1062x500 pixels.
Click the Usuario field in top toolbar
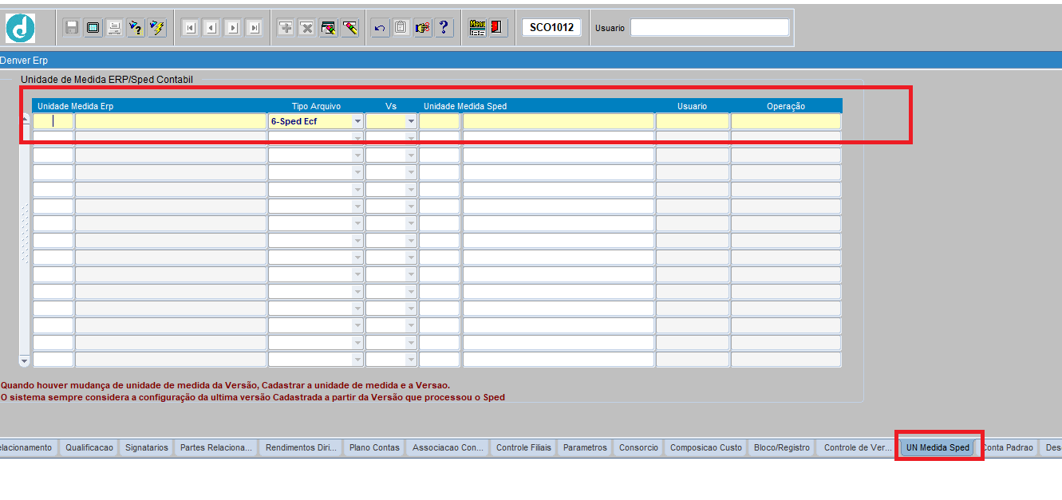point(709,28)
